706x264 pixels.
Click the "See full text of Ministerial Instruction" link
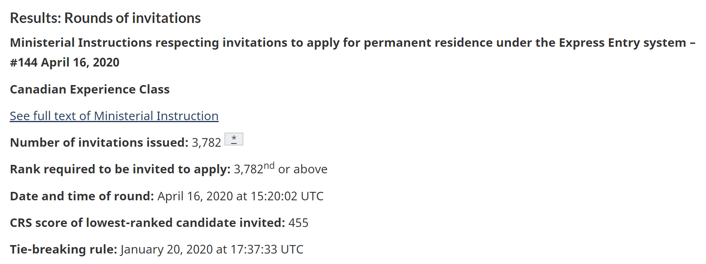[x=114, y=116]
